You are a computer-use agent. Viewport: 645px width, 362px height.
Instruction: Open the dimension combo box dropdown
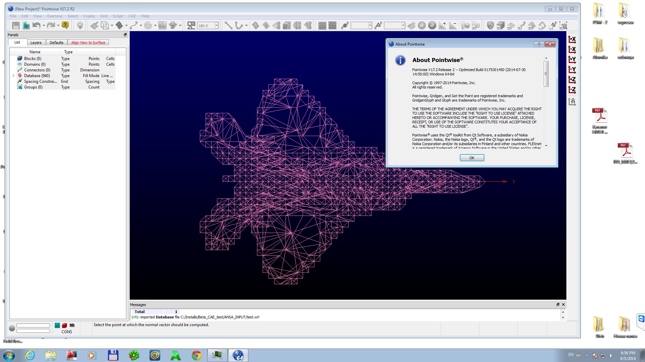click(x=370, y=25)
